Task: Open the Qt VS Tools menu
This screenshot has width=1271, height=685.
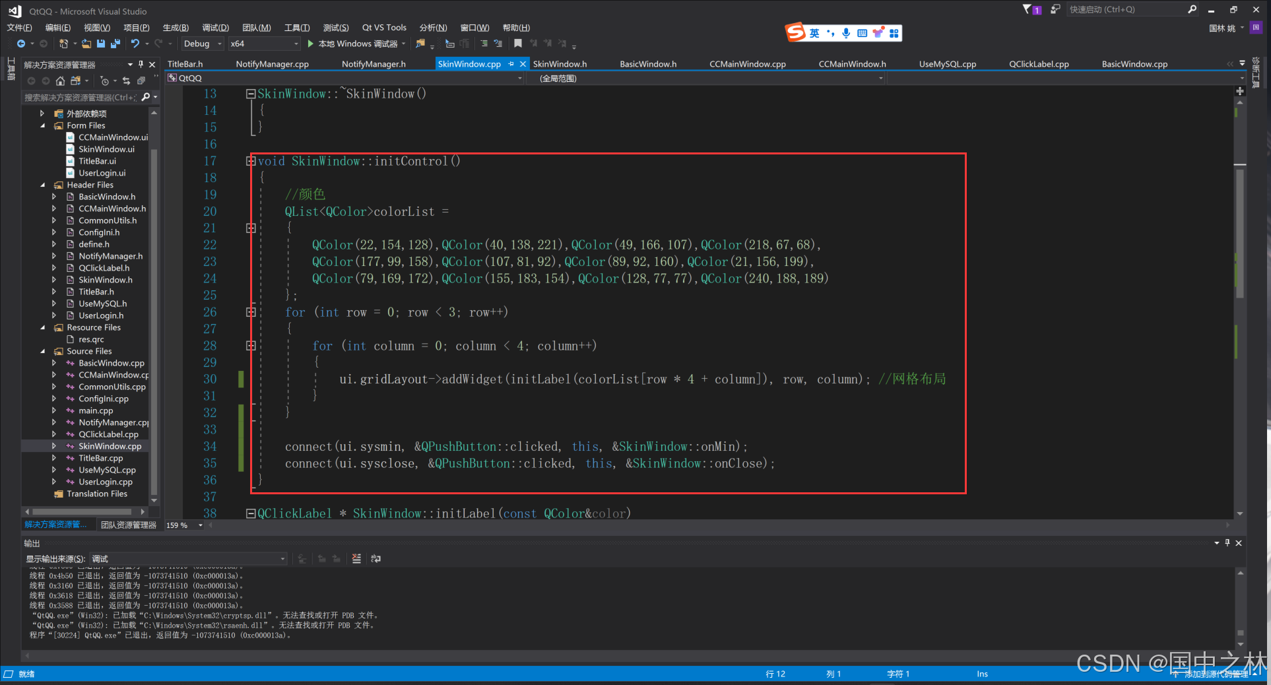Action: [384, 27]
